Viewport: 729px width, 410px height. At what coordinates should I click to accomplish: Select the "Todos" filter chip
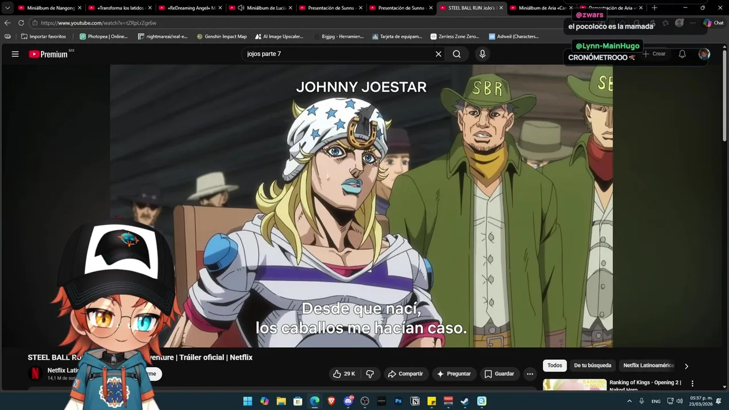tap(555, 366)
